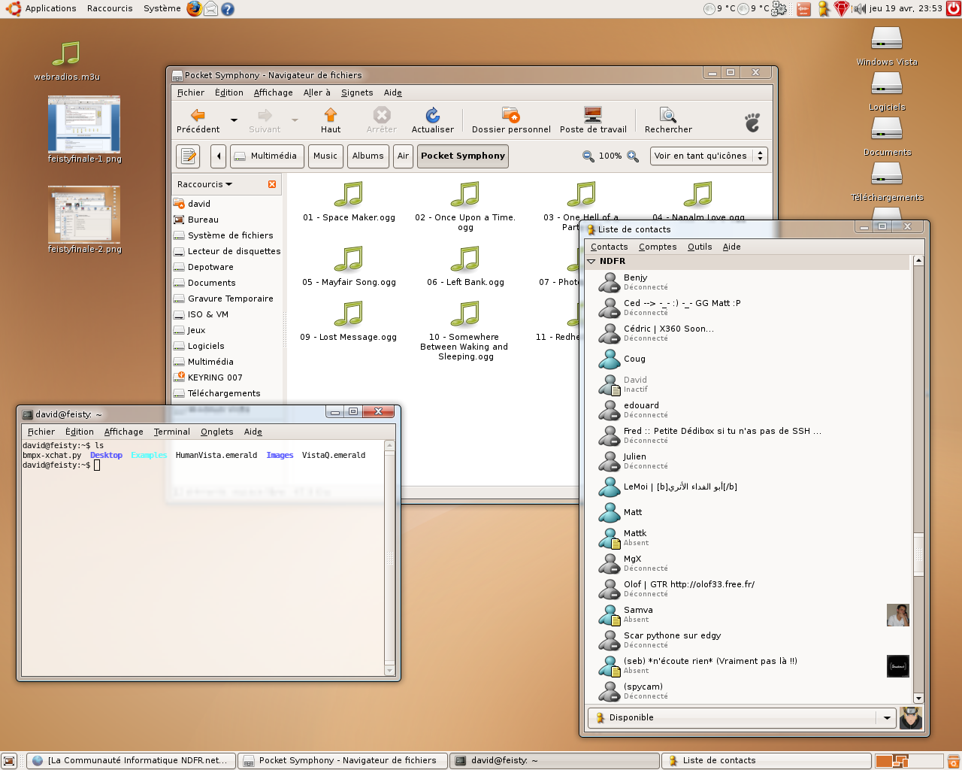Image resolution: width=962 pixels, height=770 pixels.
Task: Click the Albums path button
Action: [368, 156]
